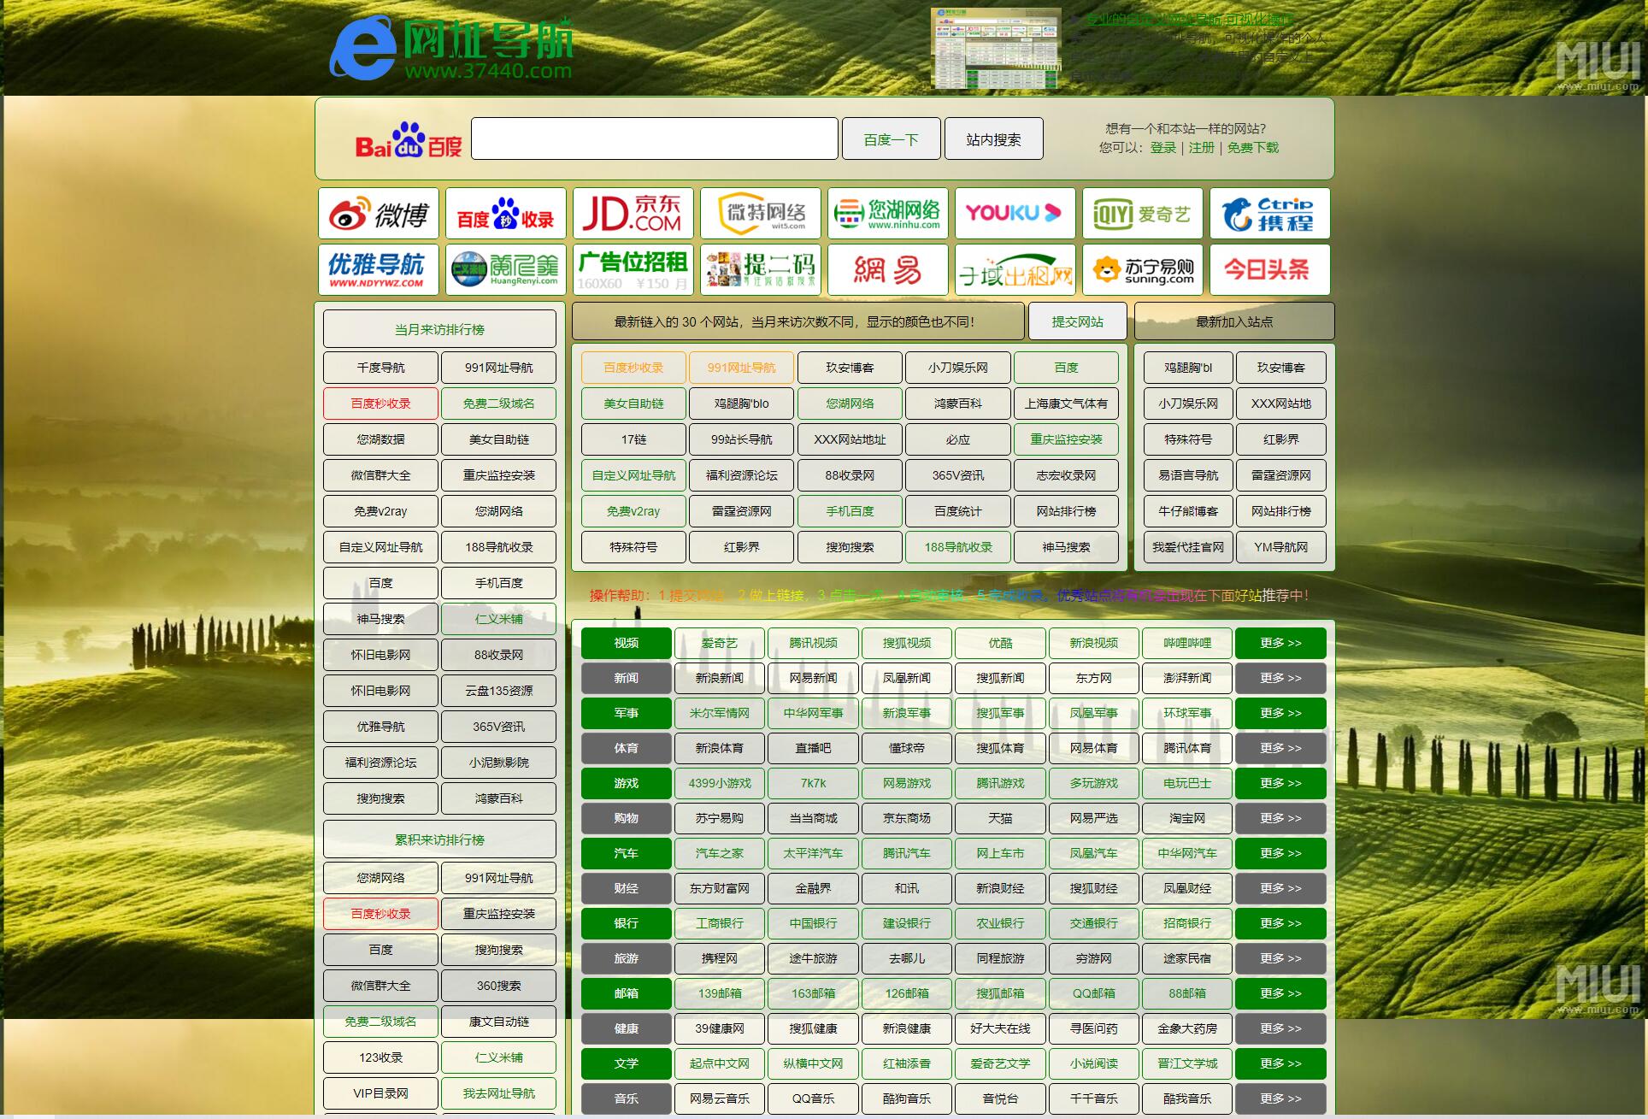The height and width of the screenshot is (1119, 1648).
Task: Open 千度导航 in the monthly ranking
Action: (x=381, y=368)
